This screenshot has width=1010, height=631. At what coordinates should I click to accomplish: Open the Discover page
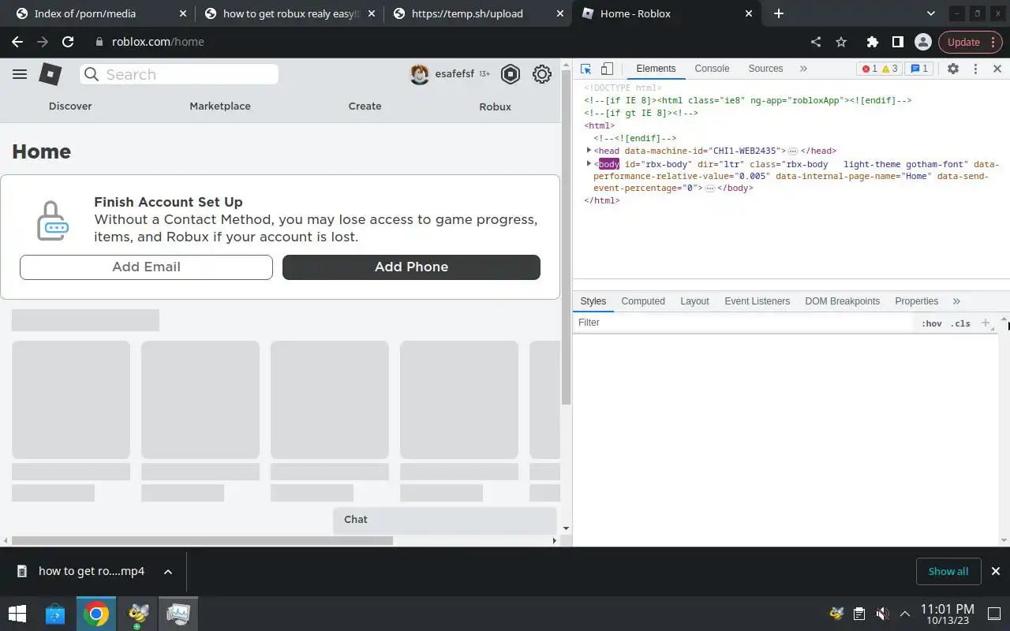pos(70,106)
